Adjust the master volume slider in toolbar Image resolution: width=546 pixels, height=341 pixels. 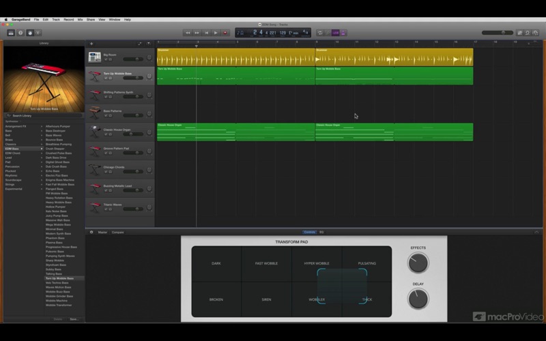point(498,33)
